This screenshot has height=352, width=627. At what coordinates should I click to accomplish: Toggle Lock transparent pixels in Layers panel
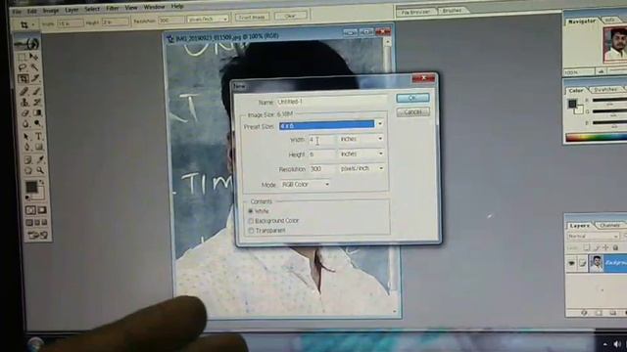pyautogui.click(x=587, y=247)
